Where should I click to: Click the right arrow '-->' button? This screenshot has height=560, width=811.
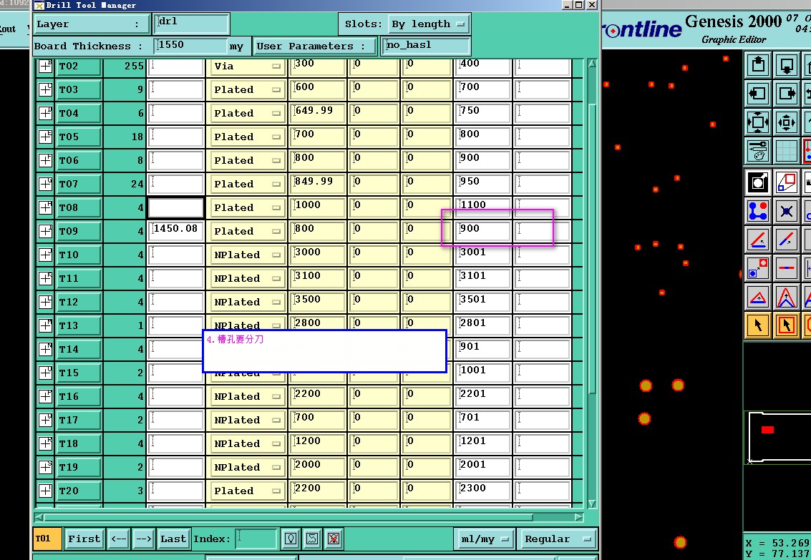[143, 539]
